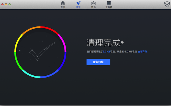Zoom the window with the green button
Screen dimensions: 171x106
coord(10,4)
